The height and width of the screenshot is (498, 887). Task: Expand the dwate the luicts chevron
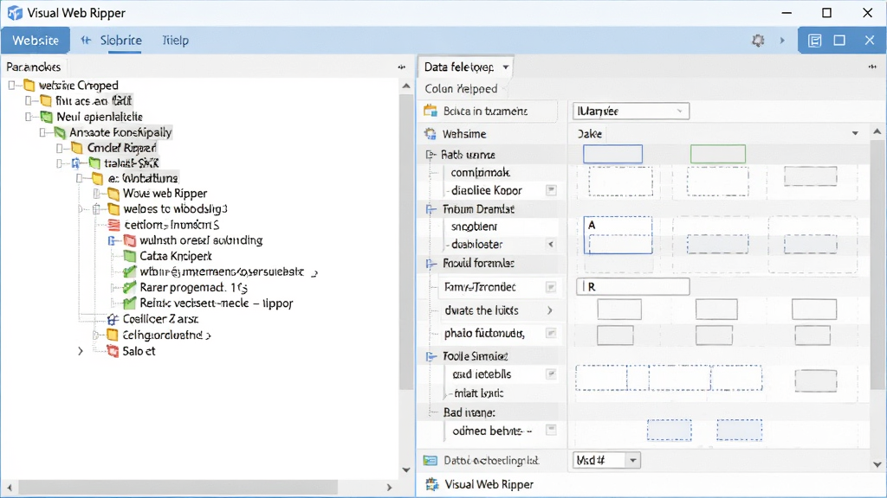click(x=550, y=310)
